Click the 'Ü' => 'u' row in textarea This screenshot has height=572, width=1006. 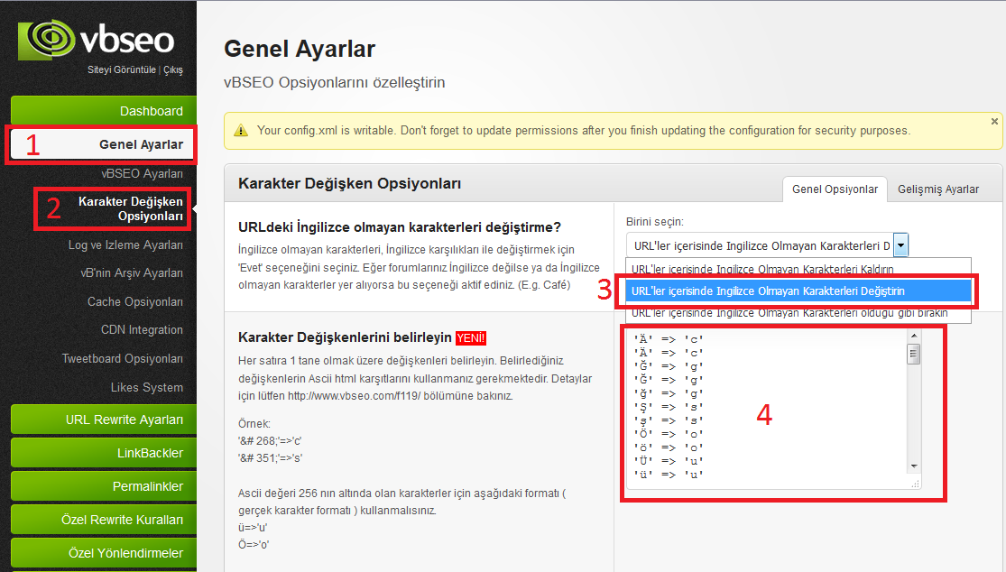point(669,461)
